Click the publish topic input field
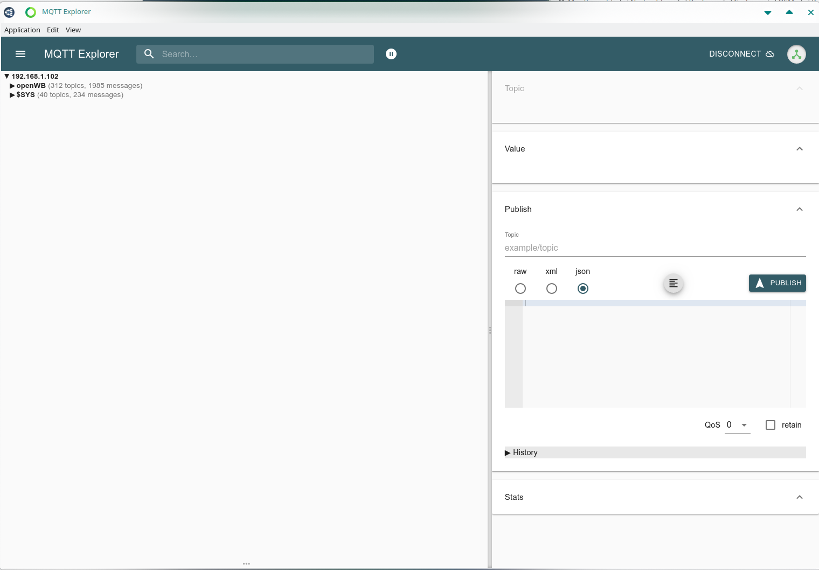Viewport: 819px width, 570px height. point(655,248)
